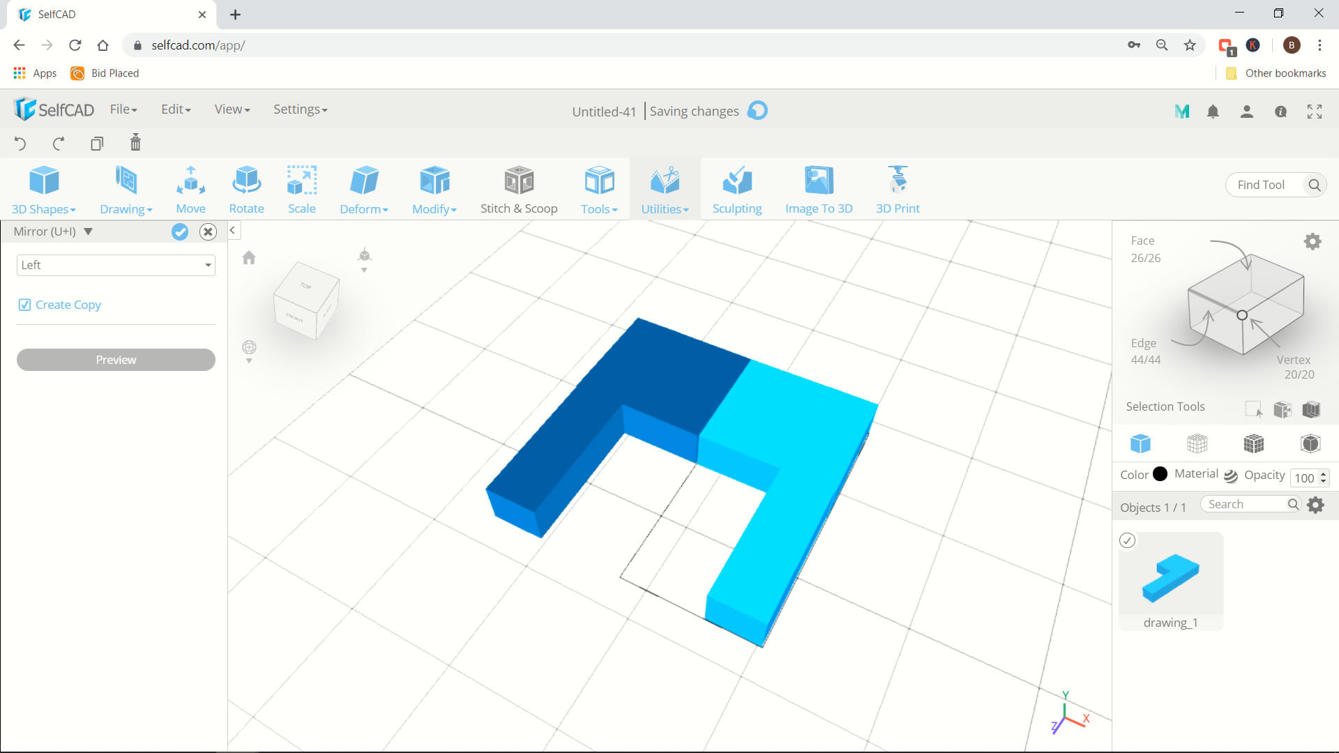The width and height of the screenshot is (1339, 753).
Task: Open Other bookmarks folder
Action: (1276, 73)
